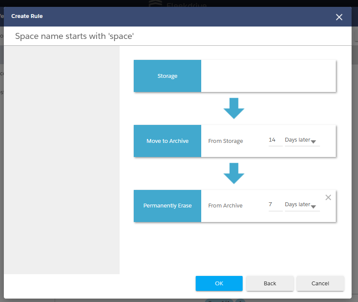Click the From Archive label

225,206
